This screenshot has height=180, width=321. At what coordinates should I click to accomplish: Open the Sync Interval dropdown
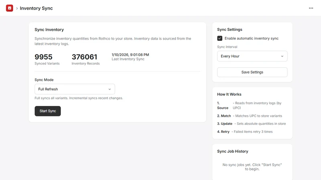point(252,56)
